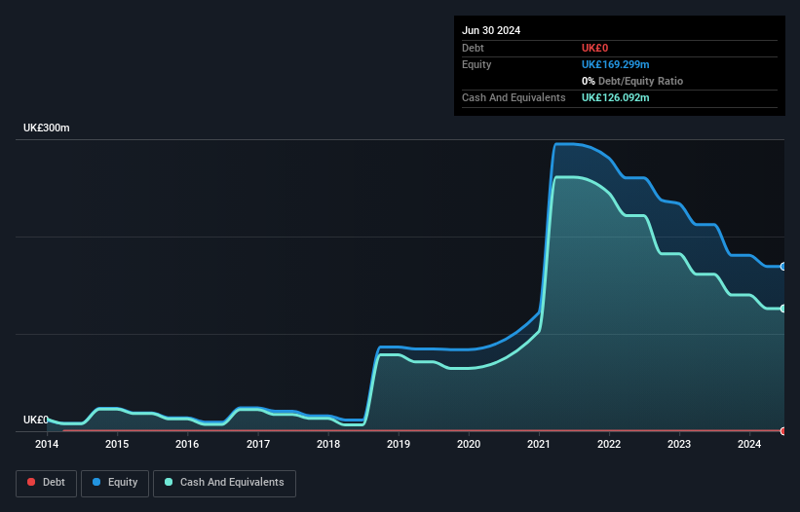Click the red Debt endpoint marker
Viewport: 800px width, 512px height.
point(783,431)
